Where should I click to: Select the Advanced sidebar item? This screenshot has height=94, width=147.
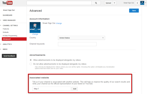pyautogui.click(x=14, y=39)
